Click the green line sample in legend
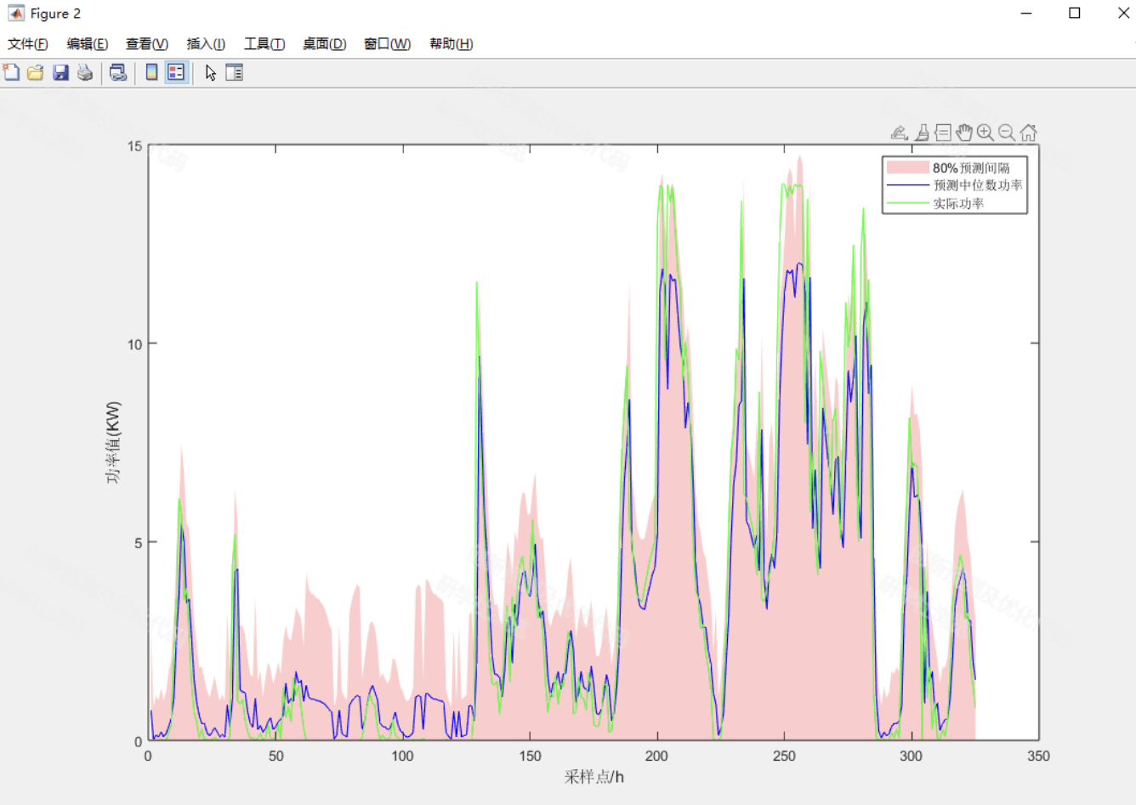 (x=907, y=203)
